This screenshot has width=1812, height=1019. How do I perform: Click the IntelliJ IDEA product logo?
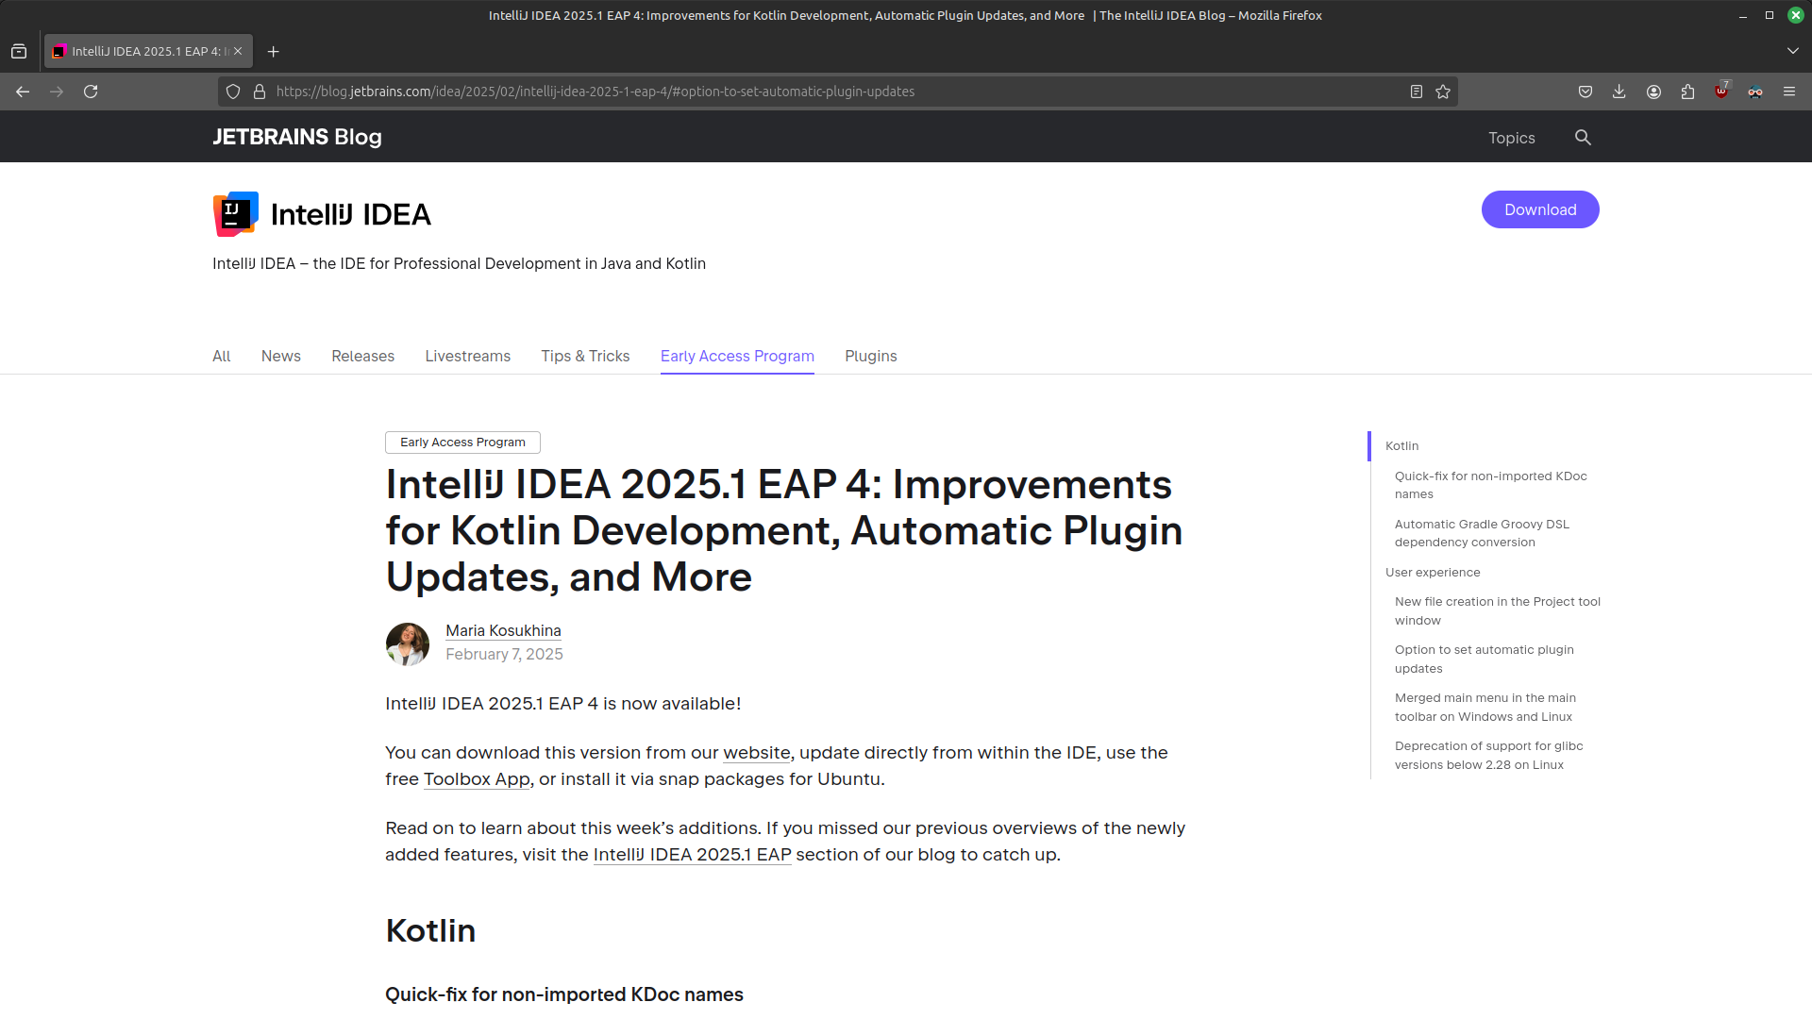coord(235,214)
